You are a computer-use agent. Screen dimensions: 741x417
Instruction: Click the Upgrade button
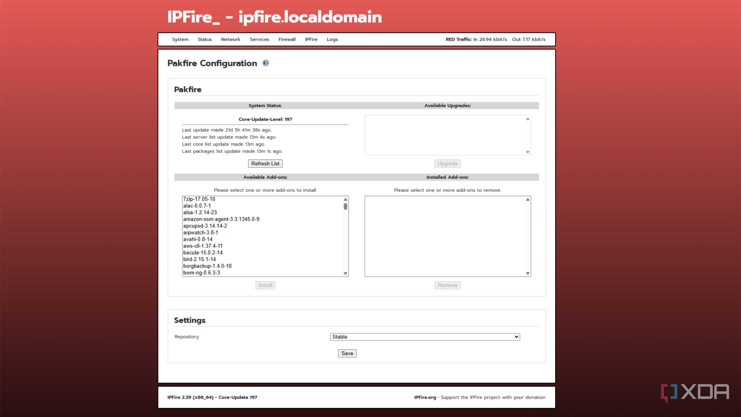click(x=447, y=163)
